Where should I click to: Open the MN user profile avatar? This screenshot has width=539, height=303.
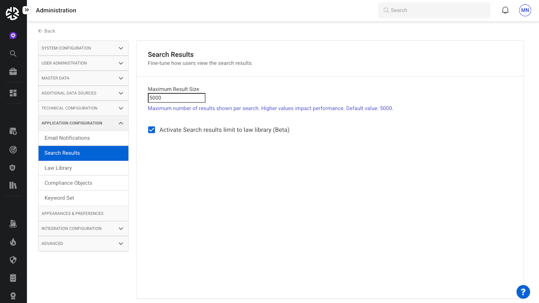tap(525, 10)
